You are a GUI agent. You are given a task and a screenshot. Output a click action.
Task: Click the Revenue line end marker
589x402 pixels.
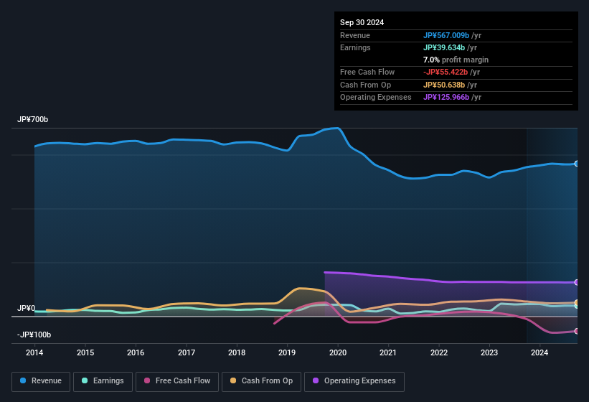click(577, 164)
